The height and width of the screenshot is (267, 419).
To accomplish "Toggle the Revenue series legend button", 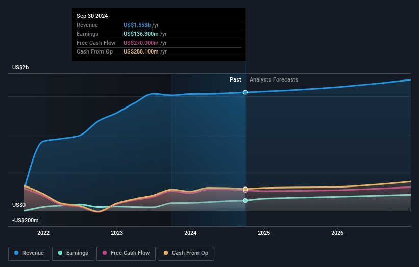I will [29, 253].
